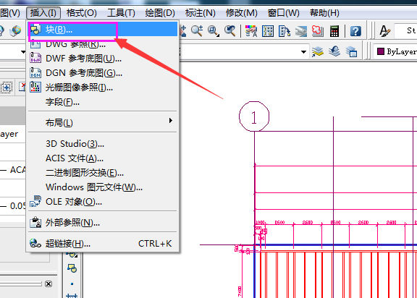Activate the realtime zoom magnifier tool

[x=197, y=31]
